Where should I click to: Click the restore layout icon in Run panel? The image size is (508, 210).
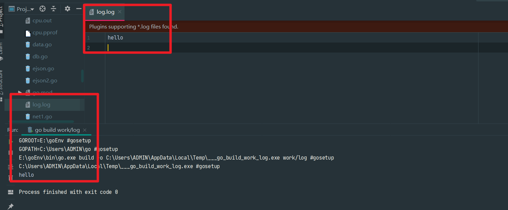tap(11, 192)
